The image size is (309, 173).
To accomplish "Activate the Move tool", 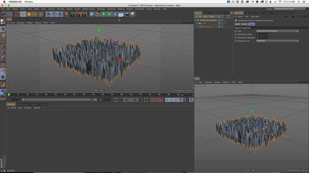I will [23, 14].
